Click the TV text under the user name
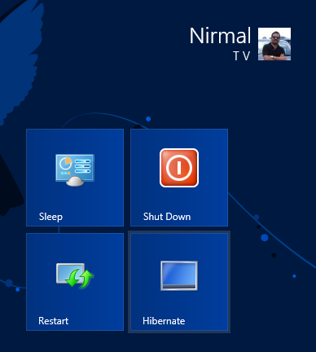This screenshot has height=352, width=316. tap(242, 56)
